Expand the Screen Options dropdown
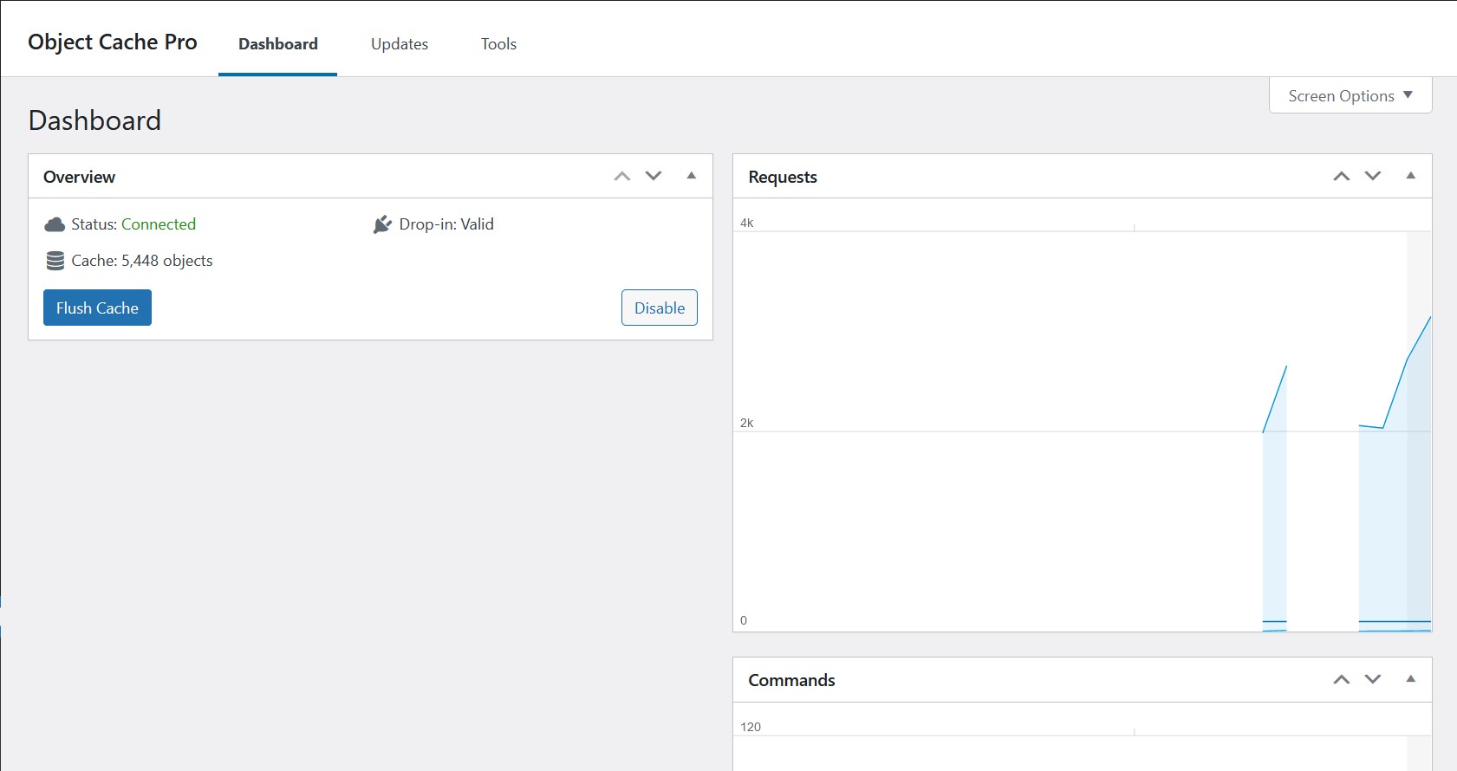 1350,95
